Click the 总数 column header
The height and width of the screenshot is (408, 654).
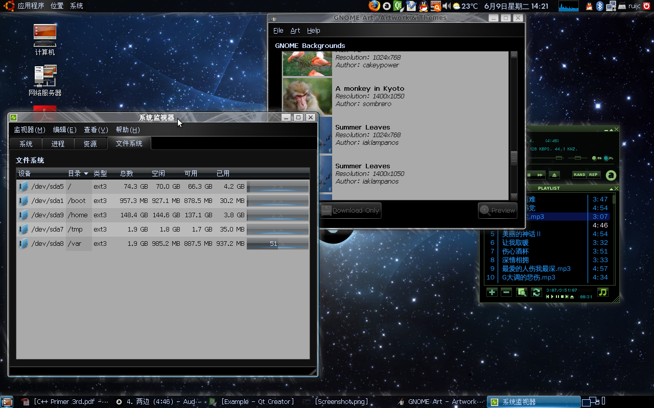[x=127, y=173]
